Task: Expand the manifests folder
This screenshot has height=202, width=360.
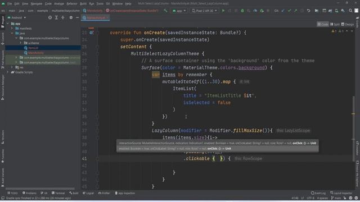Action: [x=12, y=29]
